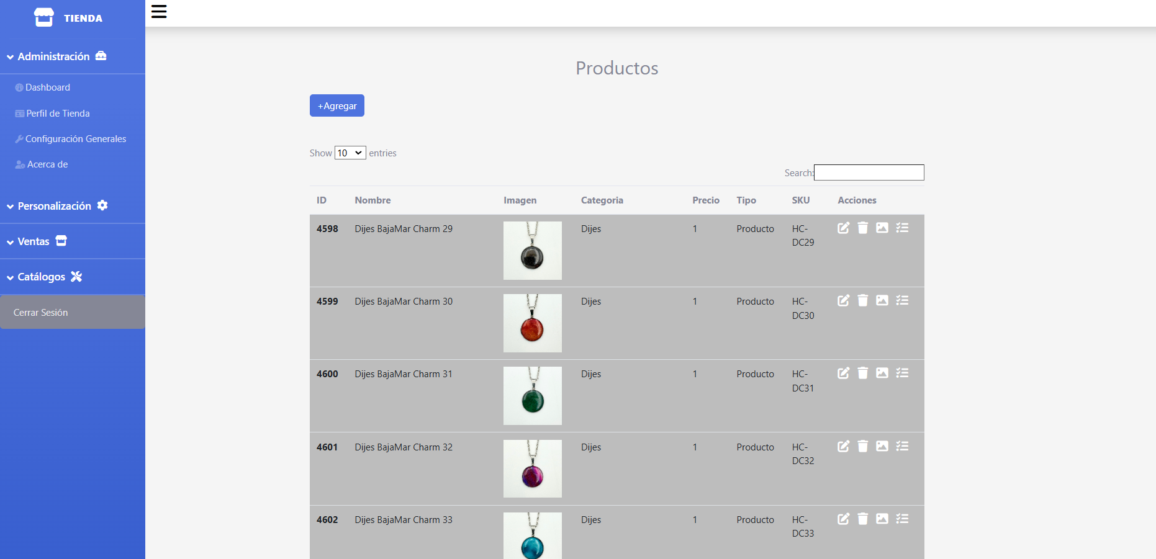
Task: Open the Show entries count dropdown
Action: pyautogui.click(x=350, y=153)
